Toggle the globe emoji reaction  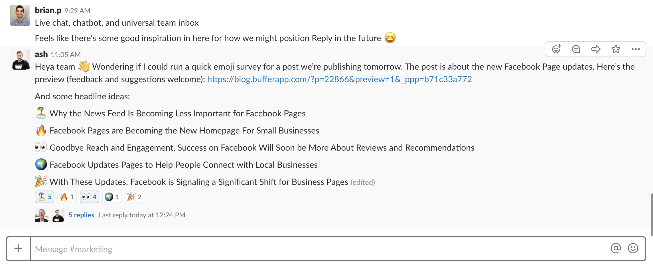112,197
